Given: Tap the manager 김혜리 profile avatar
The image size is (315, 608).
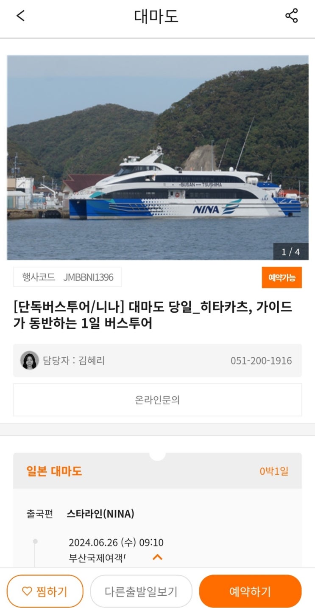Looking at the screenshot, I should 30,360.
